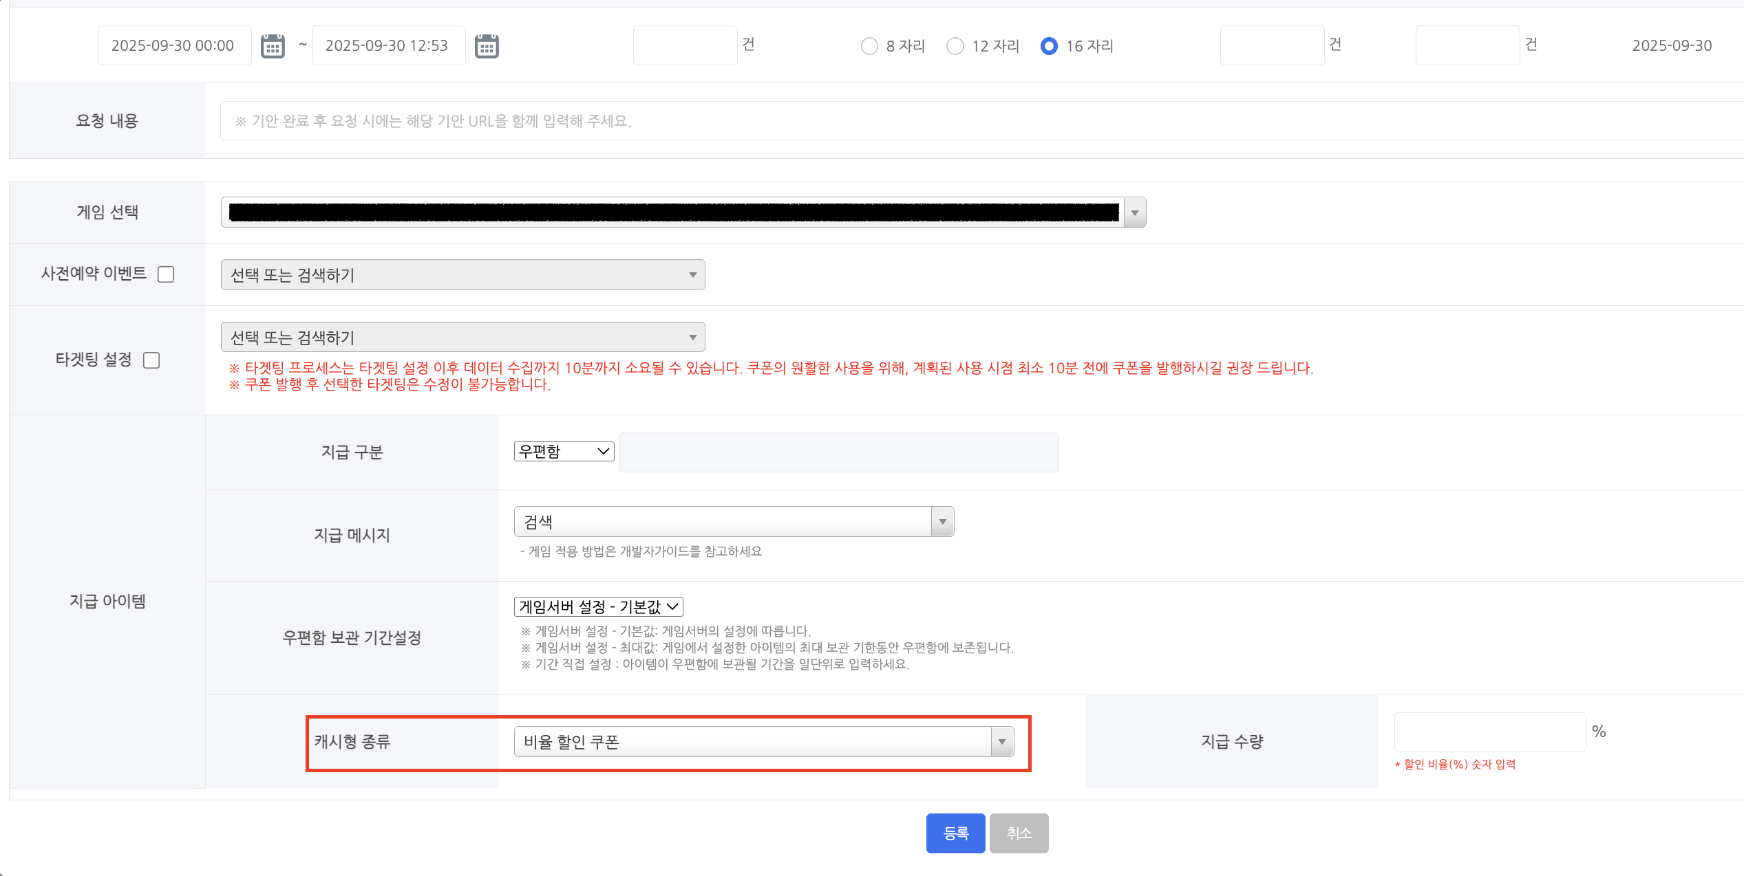This screenshot has width=1744, height=876.
Task: Select the 12 자리 radio option
Action: 955,46
